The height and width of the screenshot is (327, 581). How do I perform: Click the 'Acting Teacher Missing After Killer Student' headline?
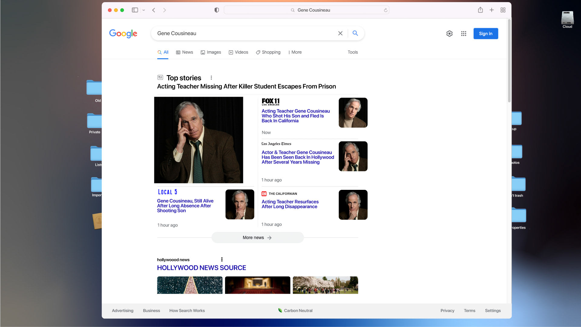point(246,87)
